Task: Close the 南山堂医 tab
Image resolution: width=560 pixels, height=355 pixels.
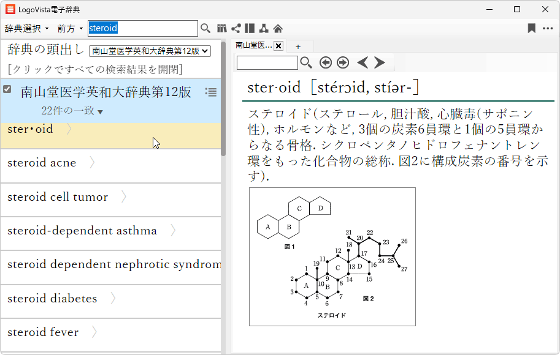Action: [278, 46]
